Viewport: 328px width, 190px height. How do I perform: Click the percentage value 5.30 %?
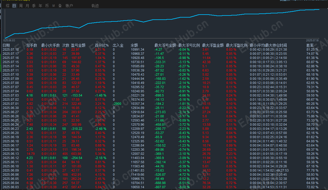pyautogui.click(x=100, y=154)
